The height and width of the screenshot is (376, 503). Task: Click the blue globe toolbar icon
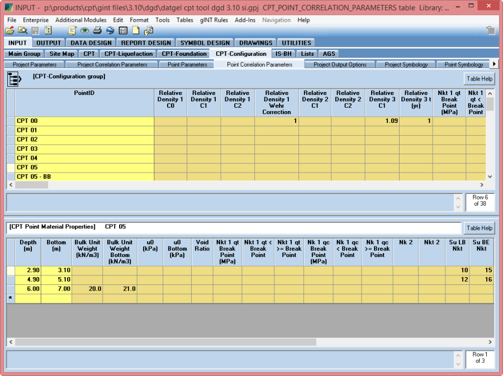110,30
